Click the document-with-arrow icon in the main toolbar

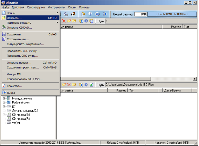pos(83,14)
